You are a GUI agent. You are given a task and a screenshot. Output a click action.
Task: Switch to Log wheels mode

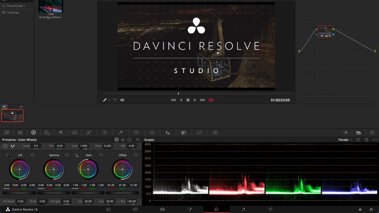(129, 140)
